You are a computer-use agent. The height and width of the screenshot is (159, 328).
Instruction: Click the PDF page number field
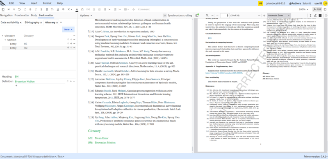[x=225, y=16]
